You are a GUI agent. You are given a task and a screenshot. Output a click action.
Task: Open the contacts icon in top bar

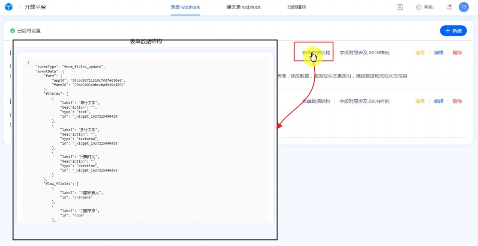pyautogui.click(x=400, y=7)
